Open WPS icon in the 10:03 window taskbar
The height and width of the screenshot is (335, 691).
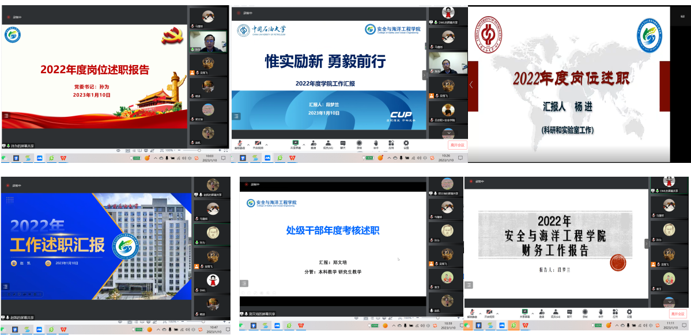(63, 157)
